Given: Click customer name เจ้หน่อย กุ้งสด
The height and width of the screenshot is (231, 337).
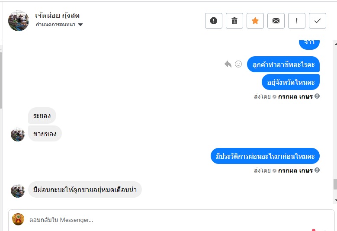Looking at the screenshot, I should click(58, 16).
